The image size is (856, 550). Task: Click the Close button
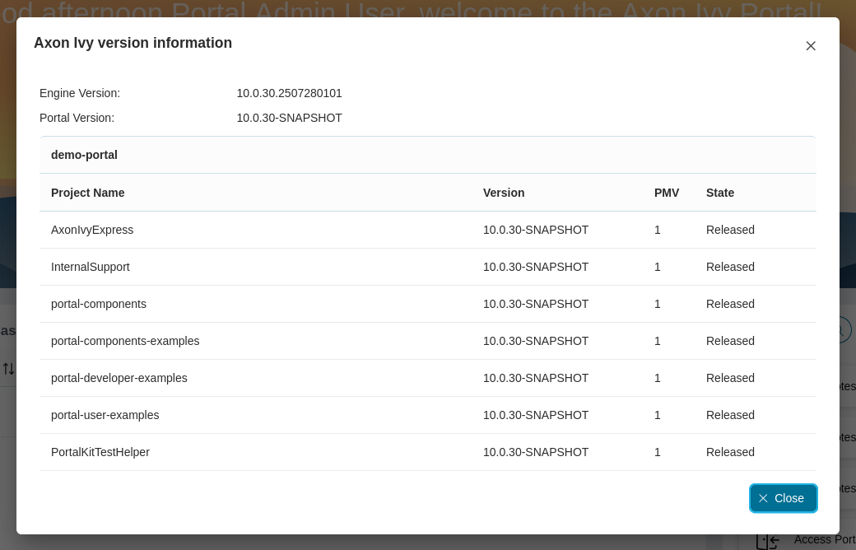point(783,498)
